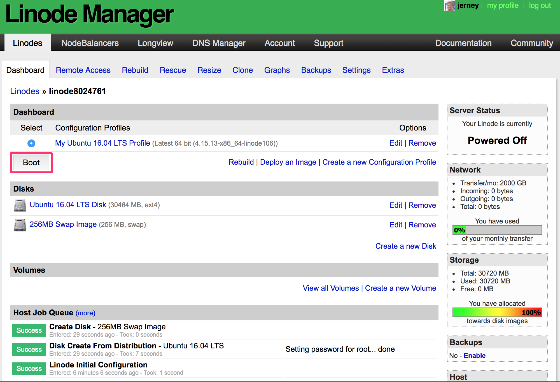Click the 'Total: 30720 MB' storage entry
This screenshot has height=382, width=560.
click(x=484, y=273)
